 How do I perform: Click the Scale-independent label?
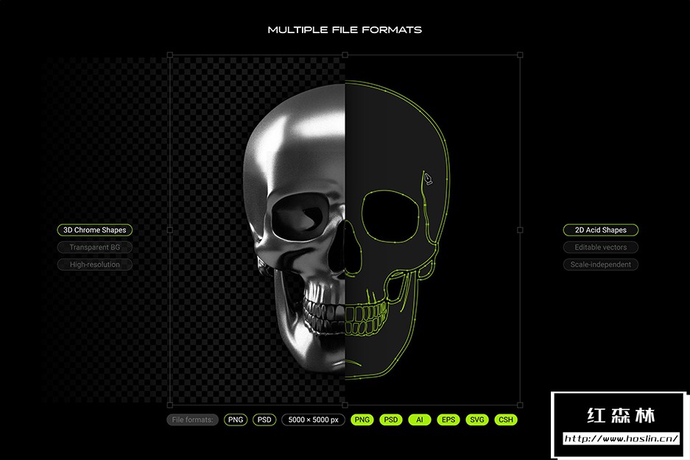[x=601, y=264]
